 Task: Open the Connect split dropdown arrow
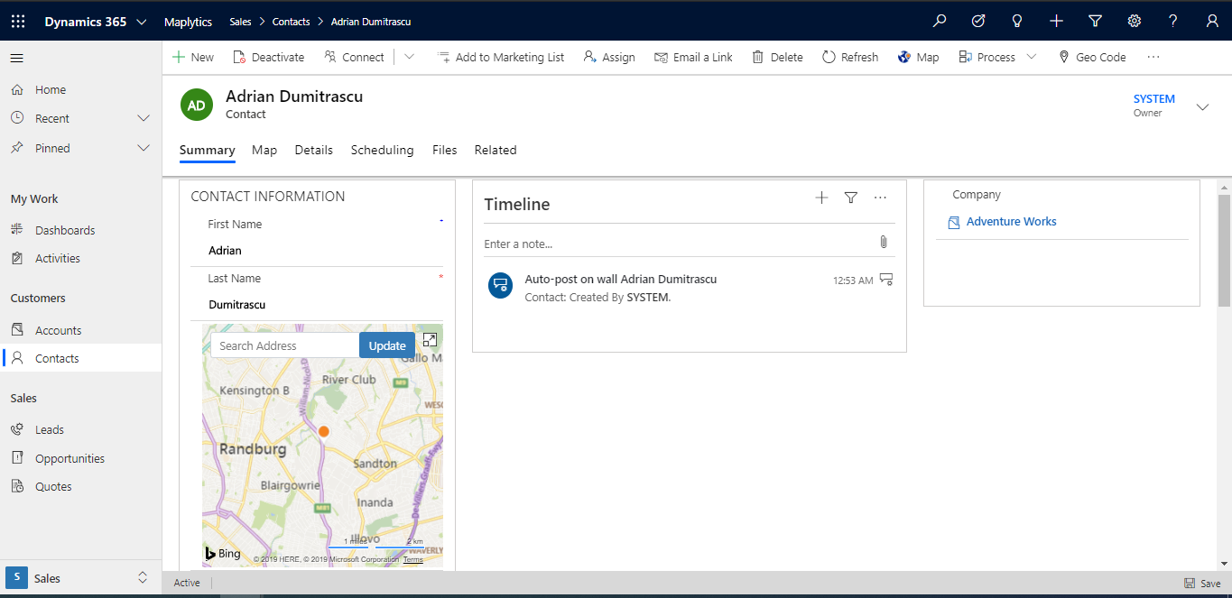[x=409, y=57]
